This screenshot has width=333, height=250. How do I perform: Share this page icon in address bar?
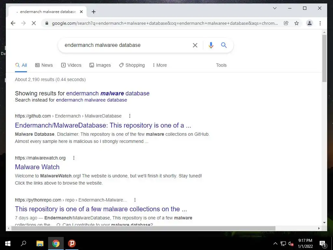point(286,23)
